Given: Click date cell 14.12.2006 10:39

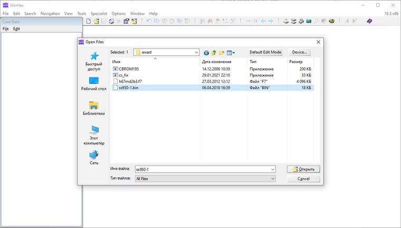Looking at the screenshot, I should point(216,69).
